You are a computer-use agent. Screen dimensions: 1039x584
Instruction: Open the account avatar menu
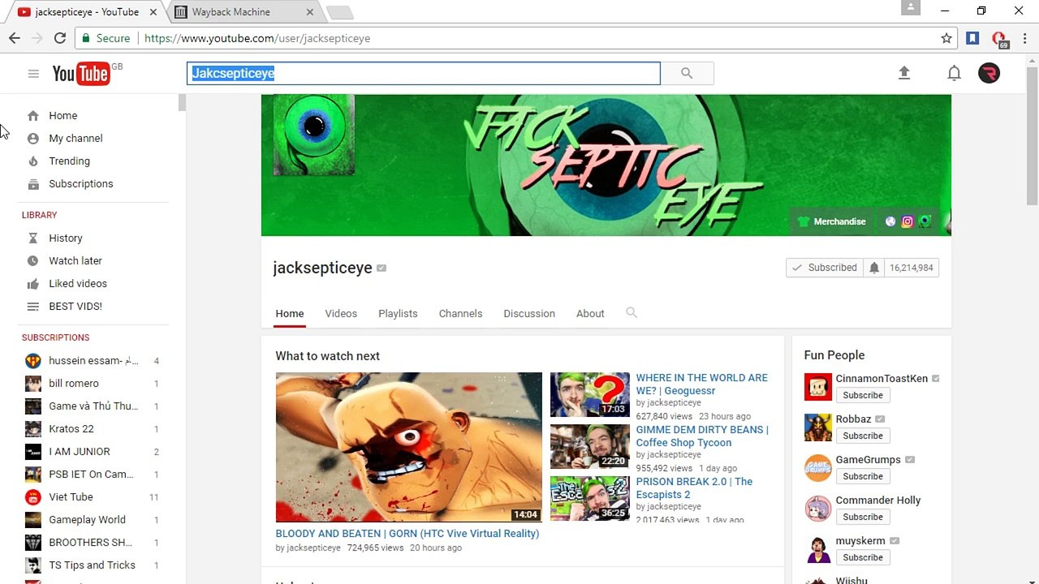click(x=989, y=73)
